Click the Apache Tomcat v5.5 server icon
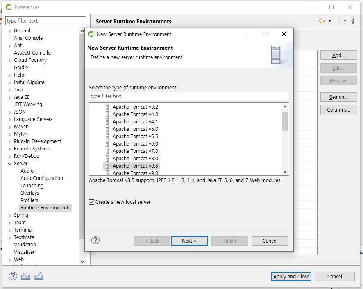Screen dimensions: 363x289 click(x=107, y=137)
